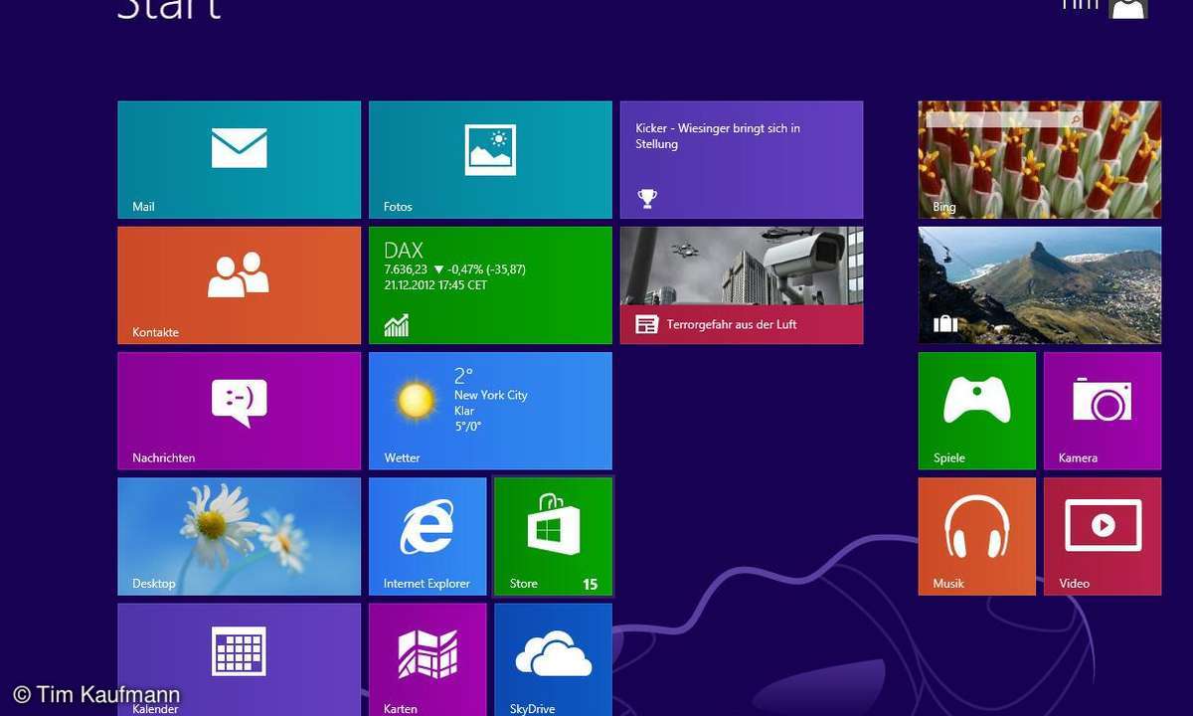Click the news icon beside Terrorgefahr headline
Screen dimensions: 1193x716
pos(647,324)
